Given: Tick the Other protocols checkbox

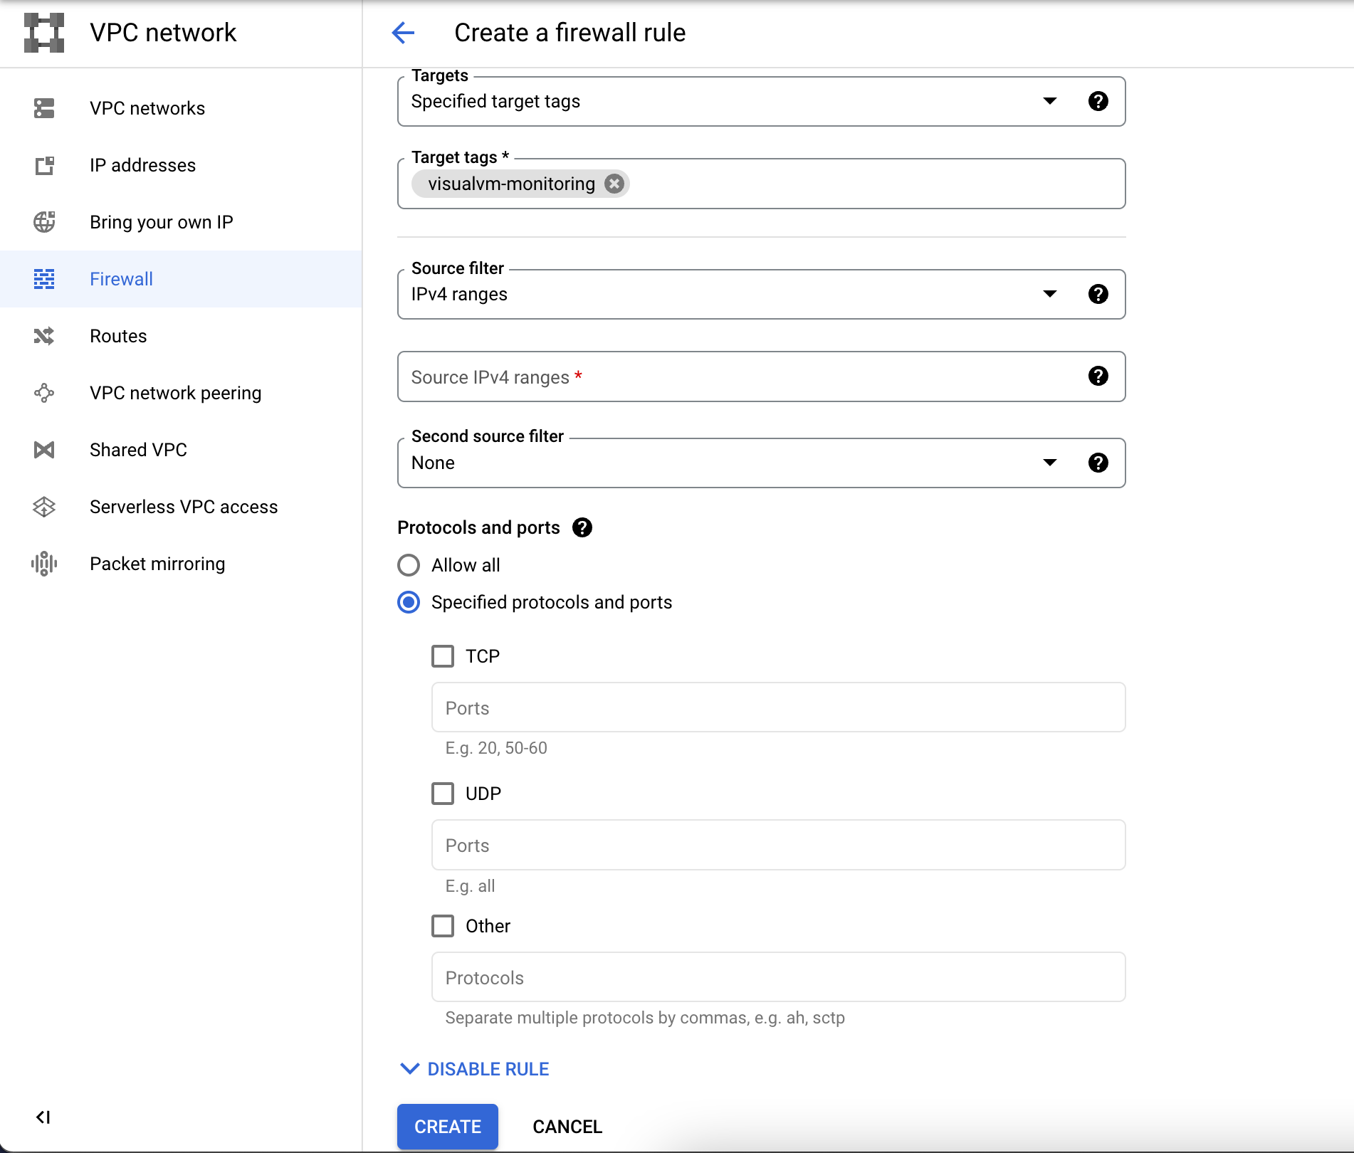Looking at the screenshot, I should [x=443, y=926].
